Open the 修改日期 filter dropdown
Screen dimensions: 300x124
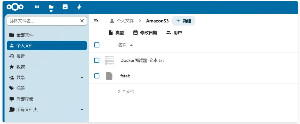pos(145,33)
